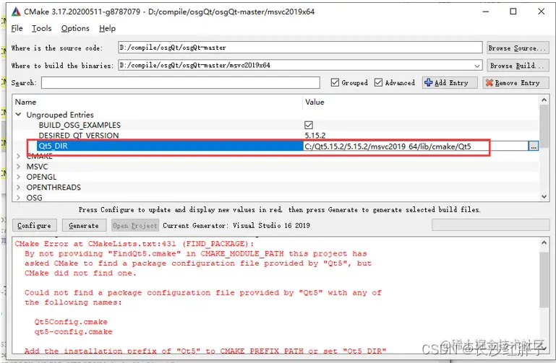Click the Qt5_DIR value field
Screen dimensions: 556x363
point(416,146)
